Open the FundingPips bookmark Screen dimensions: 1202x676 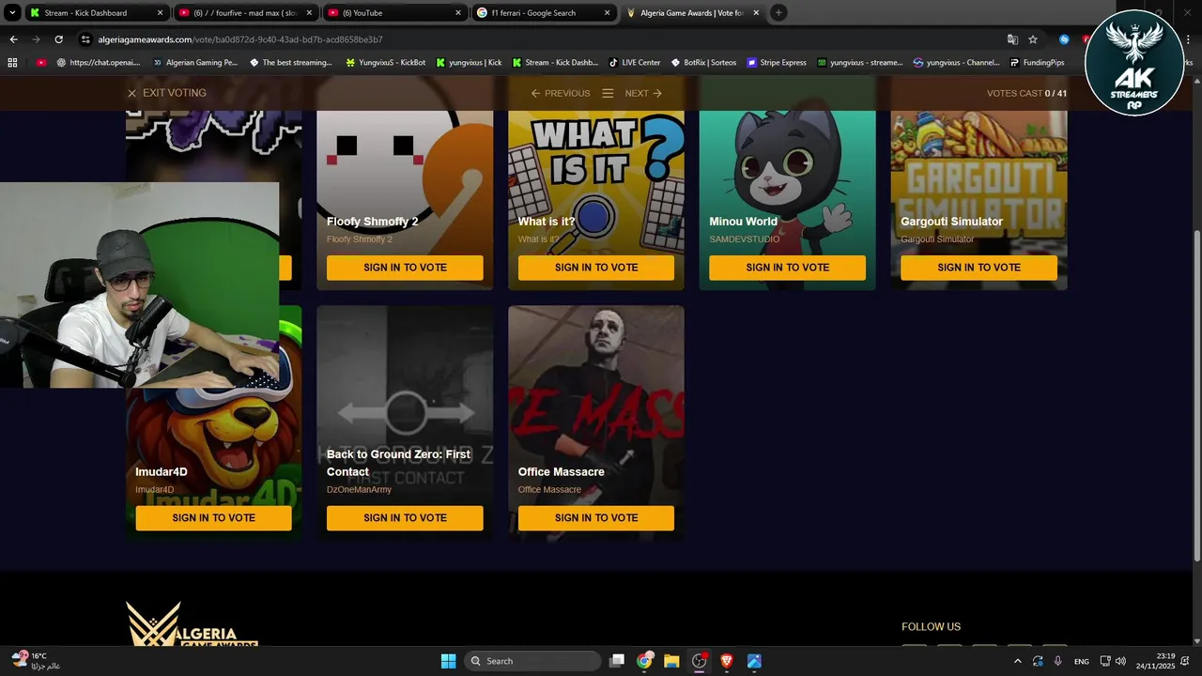coord(1037,63)
